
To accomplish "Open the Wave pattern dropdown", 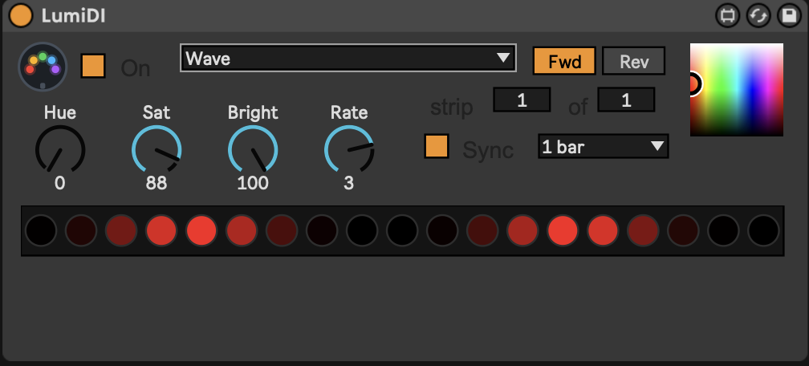I will [x=348, y=58].
